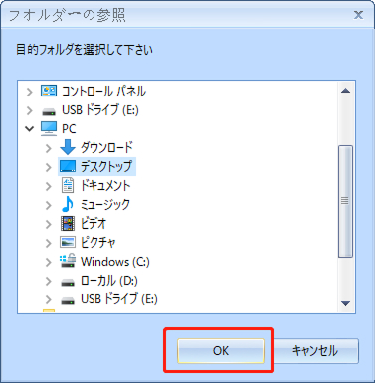
Task: Click the Control Panel icon
Action: (x=49, y=91)
